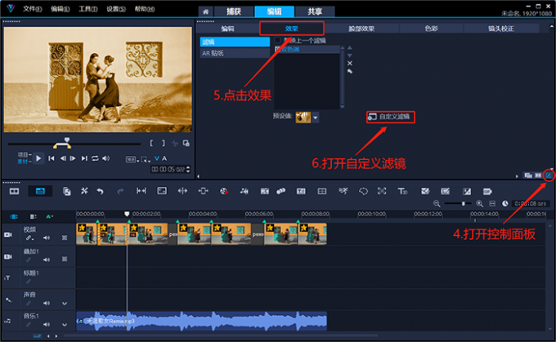Click the 自定义滤镜 (custom filter) button
556x342 pixels.
(x=390, y=117)
